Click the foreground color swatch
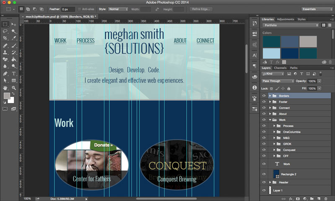The height and width of the screenshot is (201, 335). tap(6, 96)
